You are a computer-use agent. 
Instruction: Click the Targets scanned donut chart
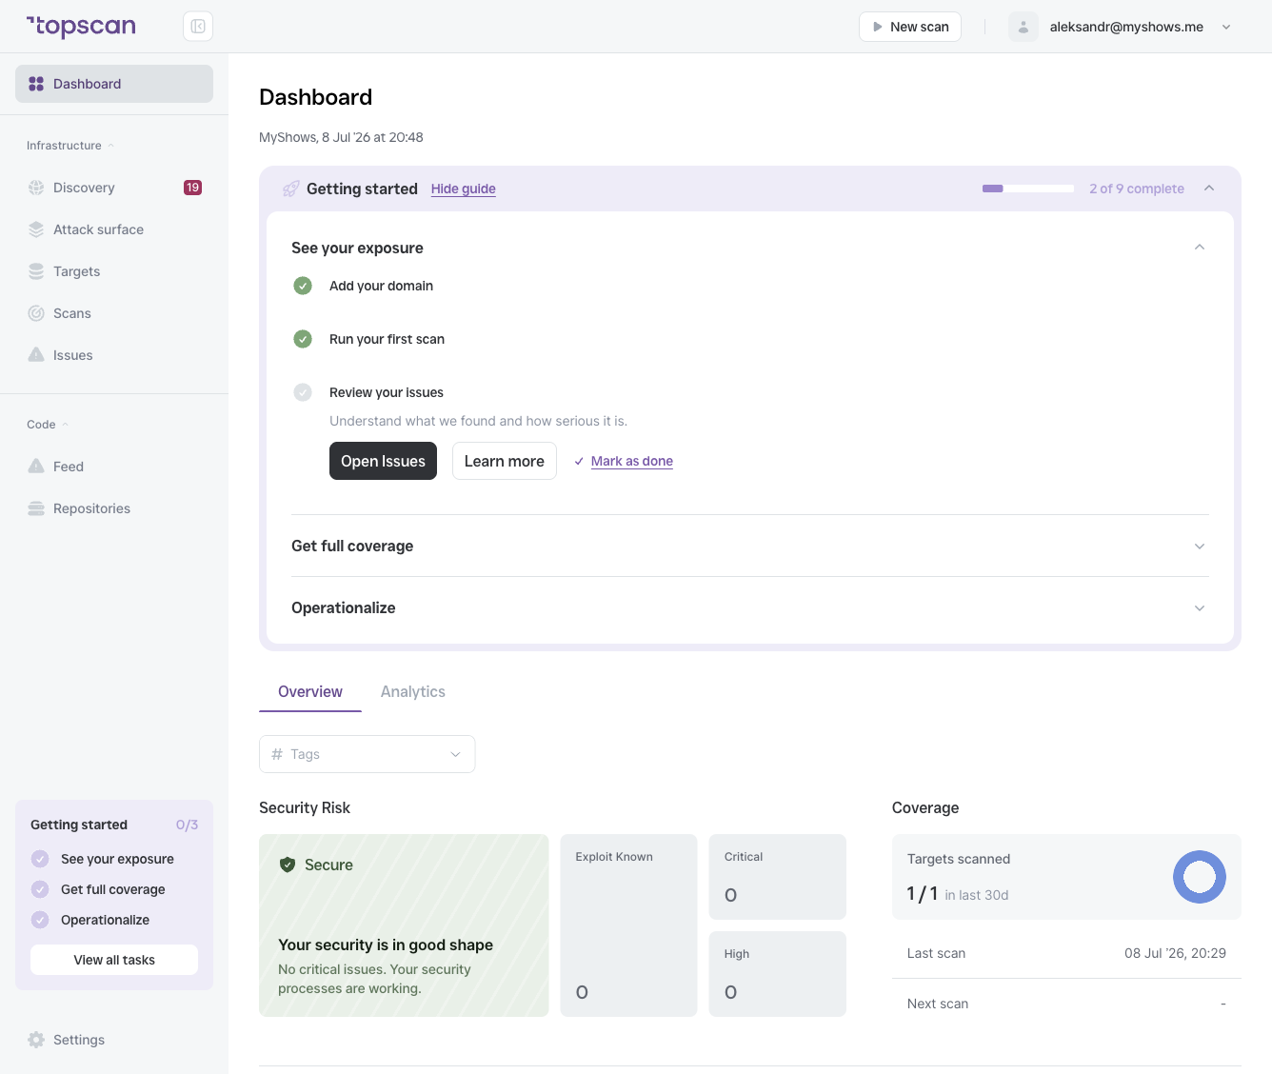click(1200, 877)
